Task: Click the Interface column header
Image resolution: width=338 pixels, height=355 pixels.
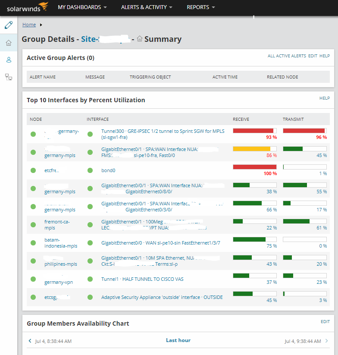Action: point(97,119)
